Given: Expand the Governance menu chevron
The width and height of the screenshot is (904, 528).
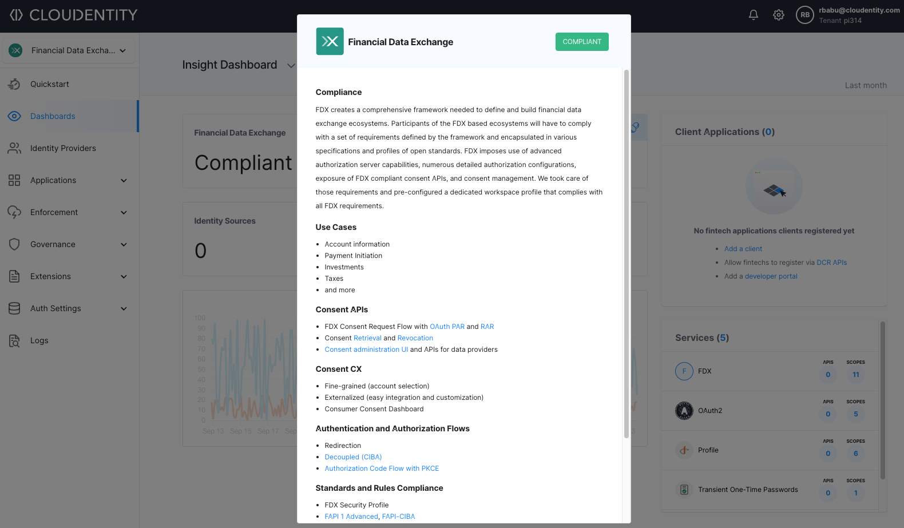Looking at the screenshot, I should 124,245.
